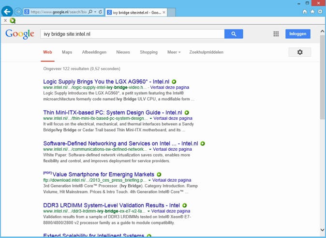This screenshot has width=326, height=238.
Task: Select the 'ivy bridge site:intel.nl' browser tab
Action: pyautogui.click(x=136, y=13)
